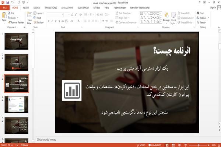The image size is (221, 147).
Task: Toggle Bold formatting
Action: [49, 21]
